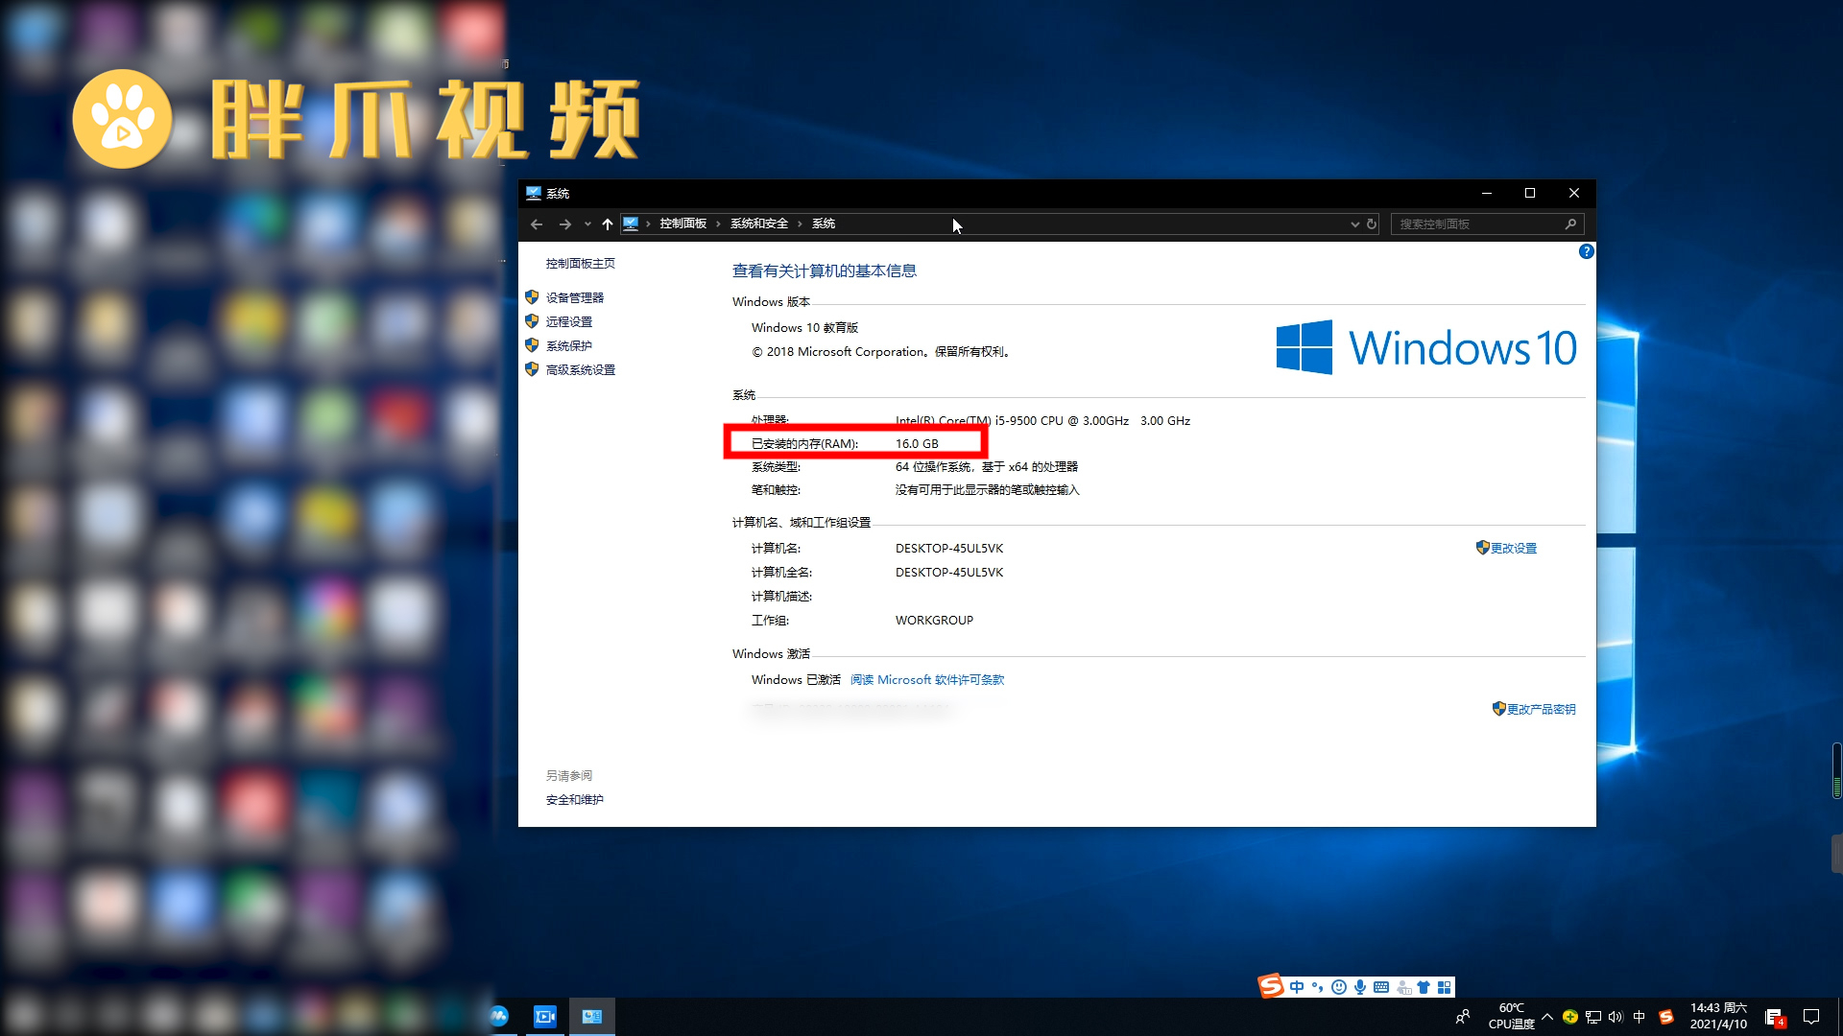1843x1036 pixels.
Task: Click the Sogou S logo on IME toolbar
Action: point(1271,986)
